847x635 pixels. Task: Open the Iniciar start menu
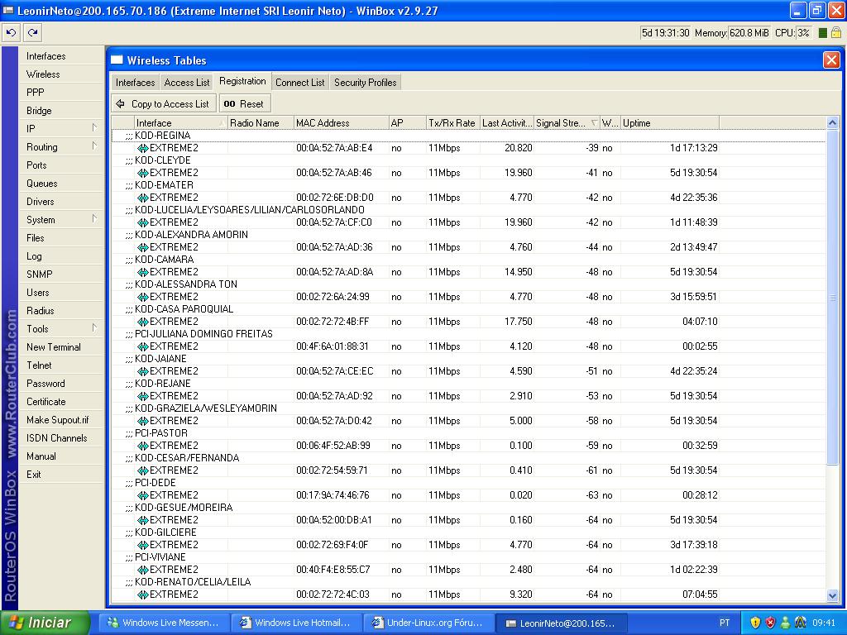pyautogui.click(x=41, y=623)
